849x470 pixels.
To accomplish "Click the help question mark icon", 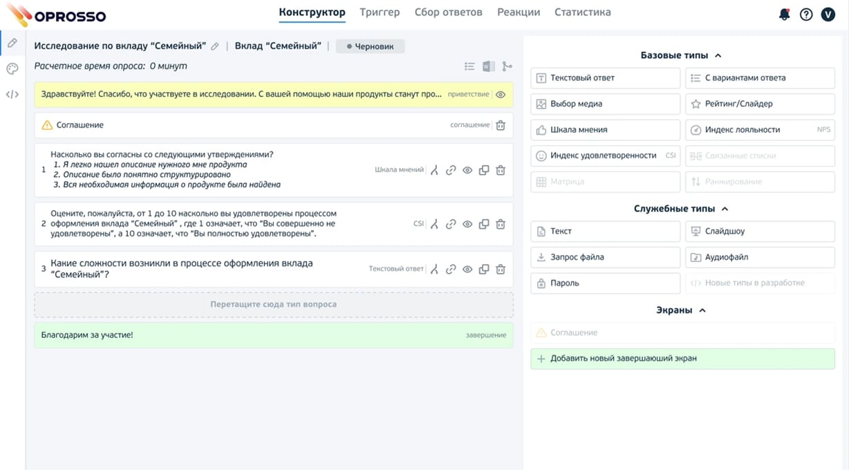I will (806, 14).
